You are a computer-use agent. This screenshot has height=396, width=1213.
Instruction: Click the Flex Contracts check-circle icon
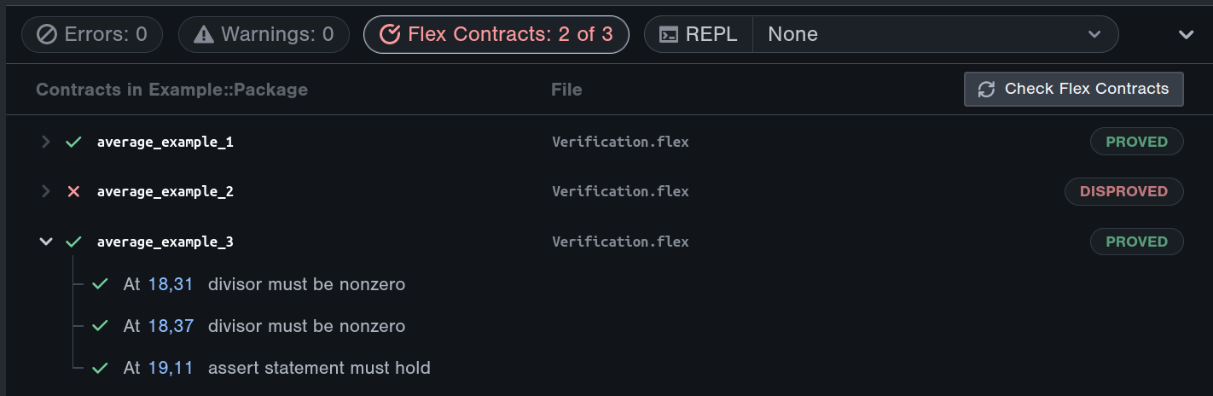[390, 35]
